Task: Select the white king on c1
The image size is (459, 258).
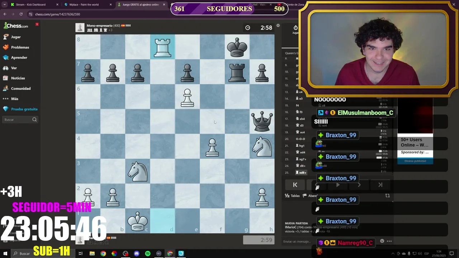Action: (138, 221)
